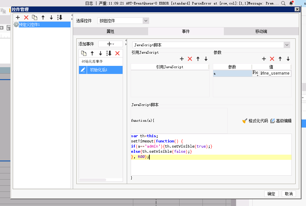
Task: Collapse left panel using upper splitter arrow
Action: [72, 15]
